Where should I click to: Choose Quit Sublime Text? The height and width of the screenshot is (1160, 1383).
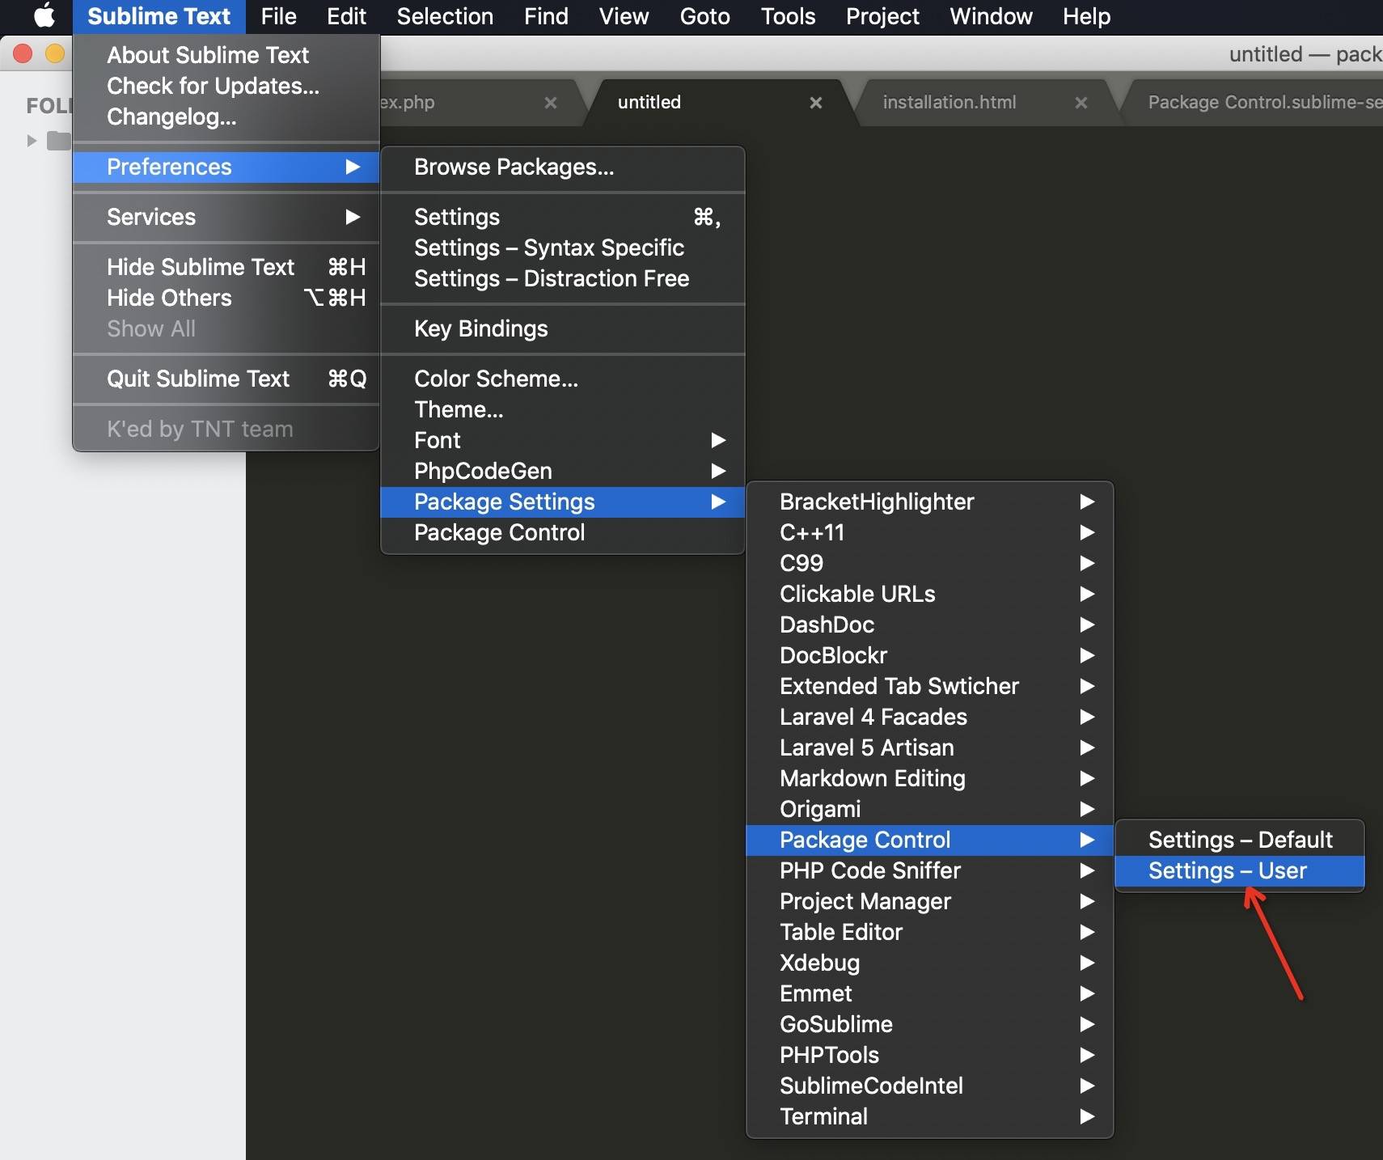(226, 379)
